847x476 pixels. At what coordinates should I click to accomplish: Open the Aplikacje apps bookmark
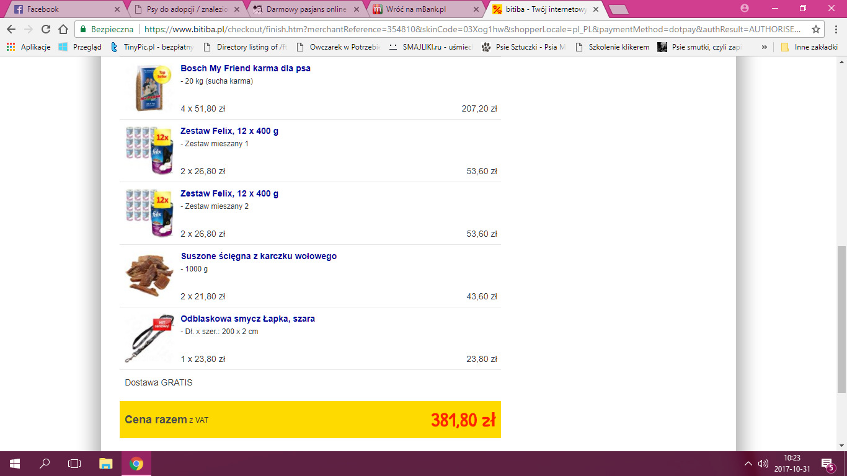pyautogui.click(x=29, y=47)
